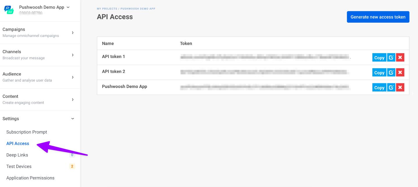Copy the API token 1 value
The width and height of the screenshot is (418, 187).
coord(379,57)
